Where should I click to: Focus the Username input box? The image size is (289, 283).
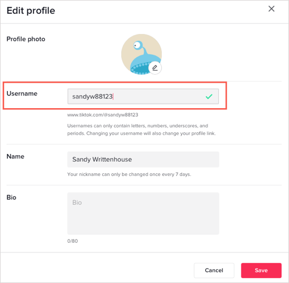(143, 96)
